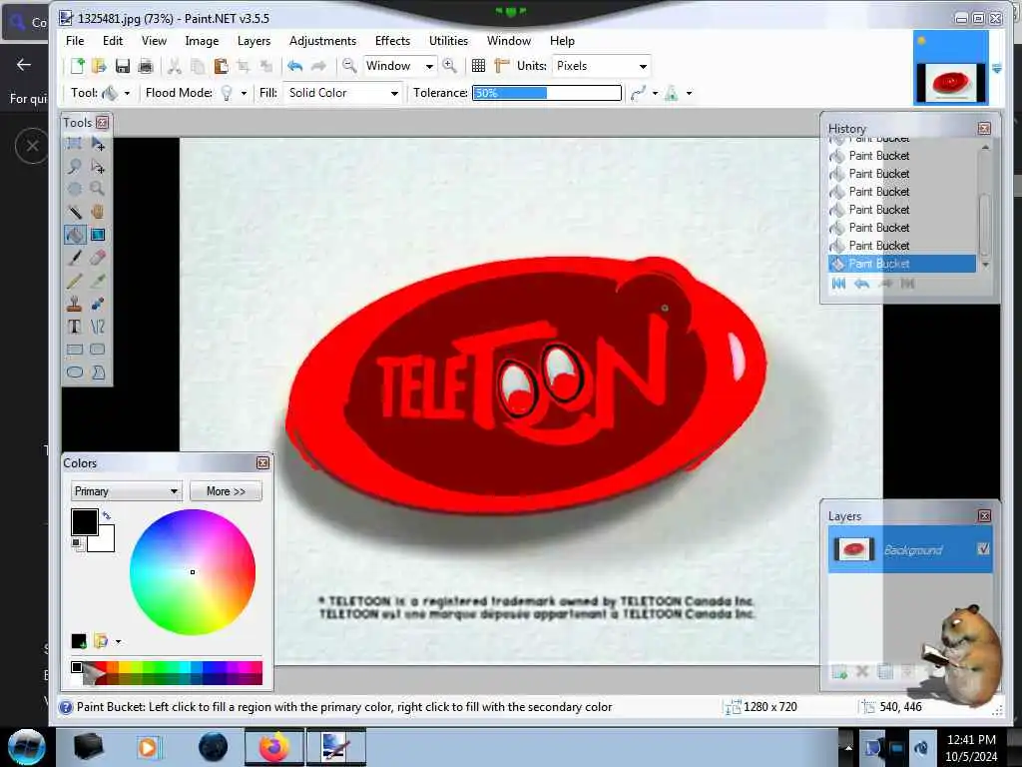Open the Primary color selector dropdown
The height and width of the screenshot is (767, 1022).
click(126, 491)
